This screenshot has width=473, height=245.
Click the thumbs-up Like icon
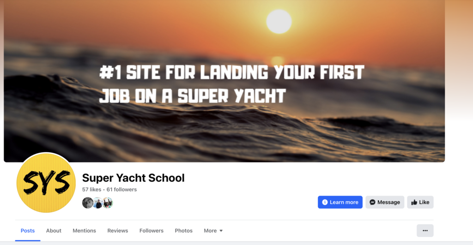(414, 202)
